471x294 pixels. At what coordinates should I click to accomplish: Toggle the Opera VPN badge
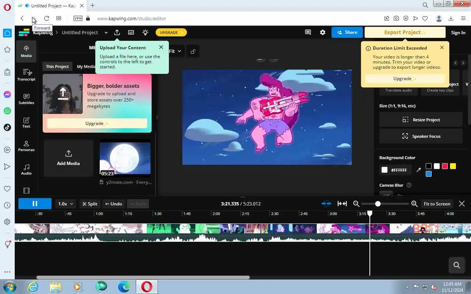coord(78,18)
